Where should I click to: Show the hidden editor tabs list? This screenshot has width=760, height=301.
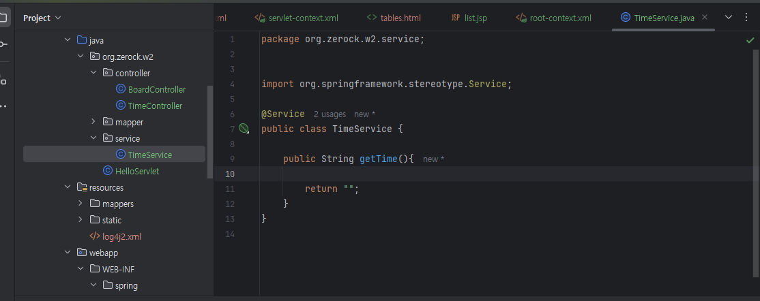728,18
